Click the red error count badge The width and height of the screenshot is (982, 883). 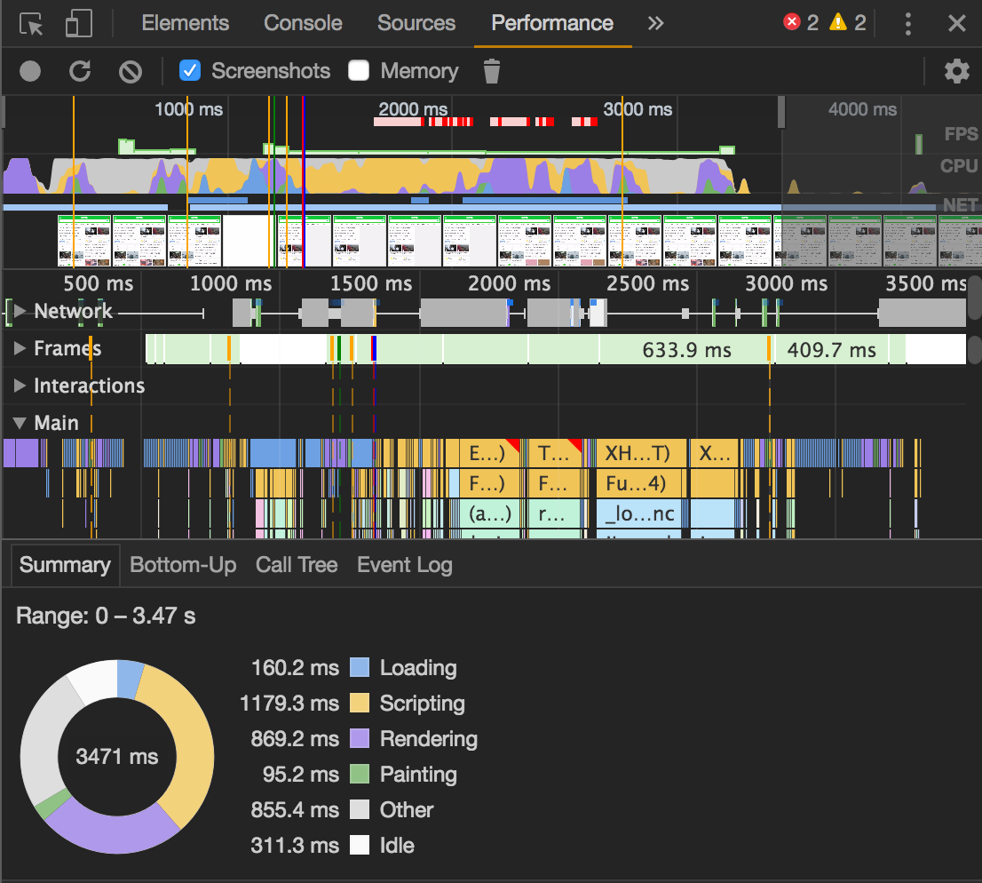tap(792, 23)
